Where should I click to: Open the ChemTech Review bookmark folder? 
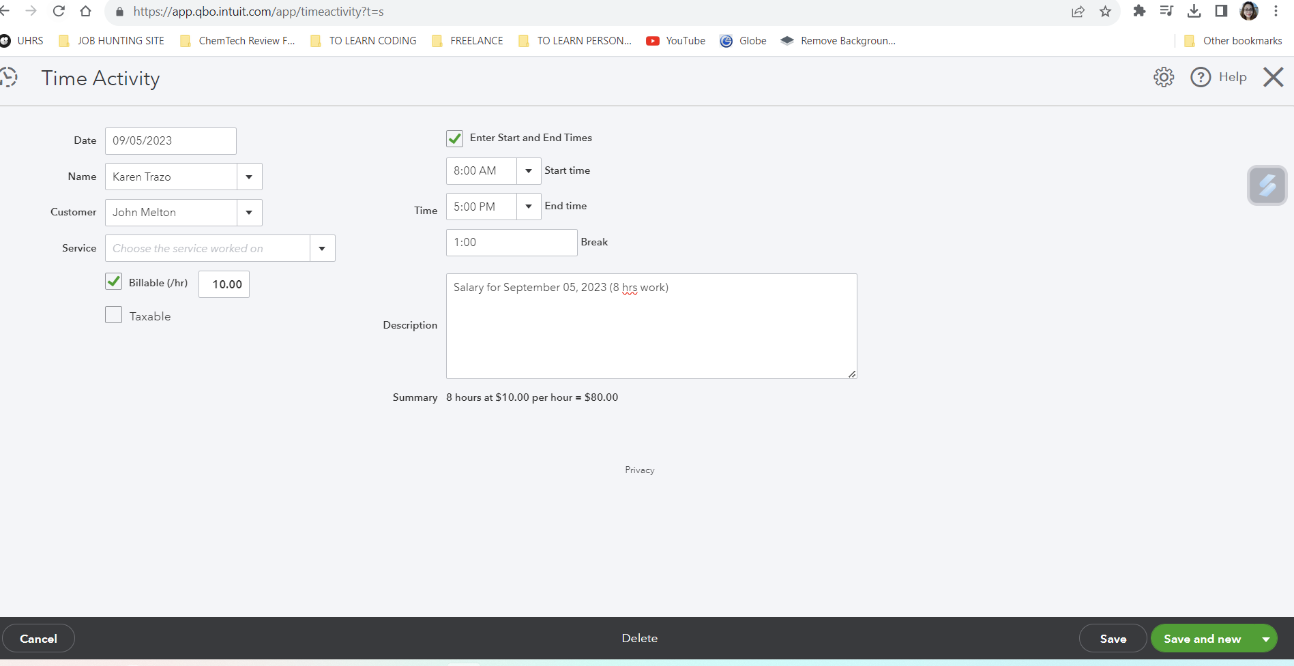tap(237, 41)
